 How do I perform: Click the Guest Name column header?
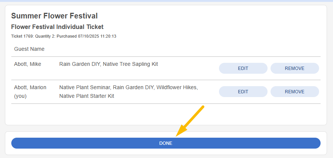pyautogui.click(x=29, y=49)
